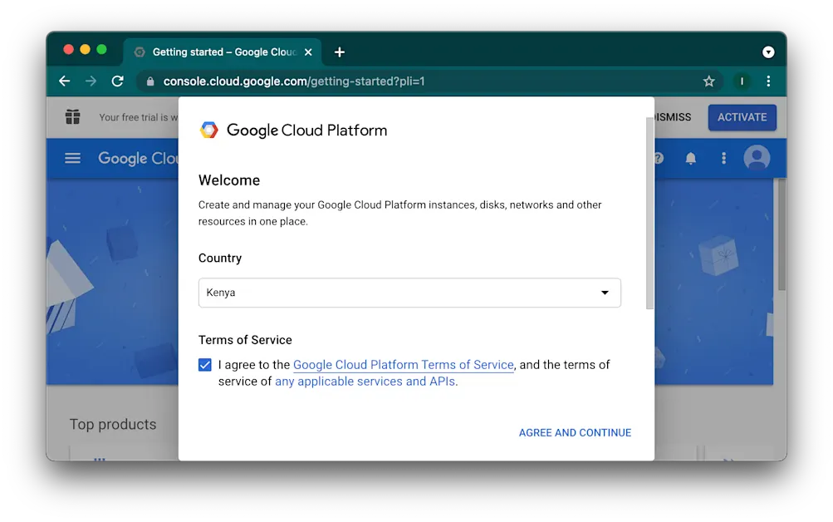Go back with the browser back arrow
The height and width of the screenshot is (522, 833).
pos(64,81)
